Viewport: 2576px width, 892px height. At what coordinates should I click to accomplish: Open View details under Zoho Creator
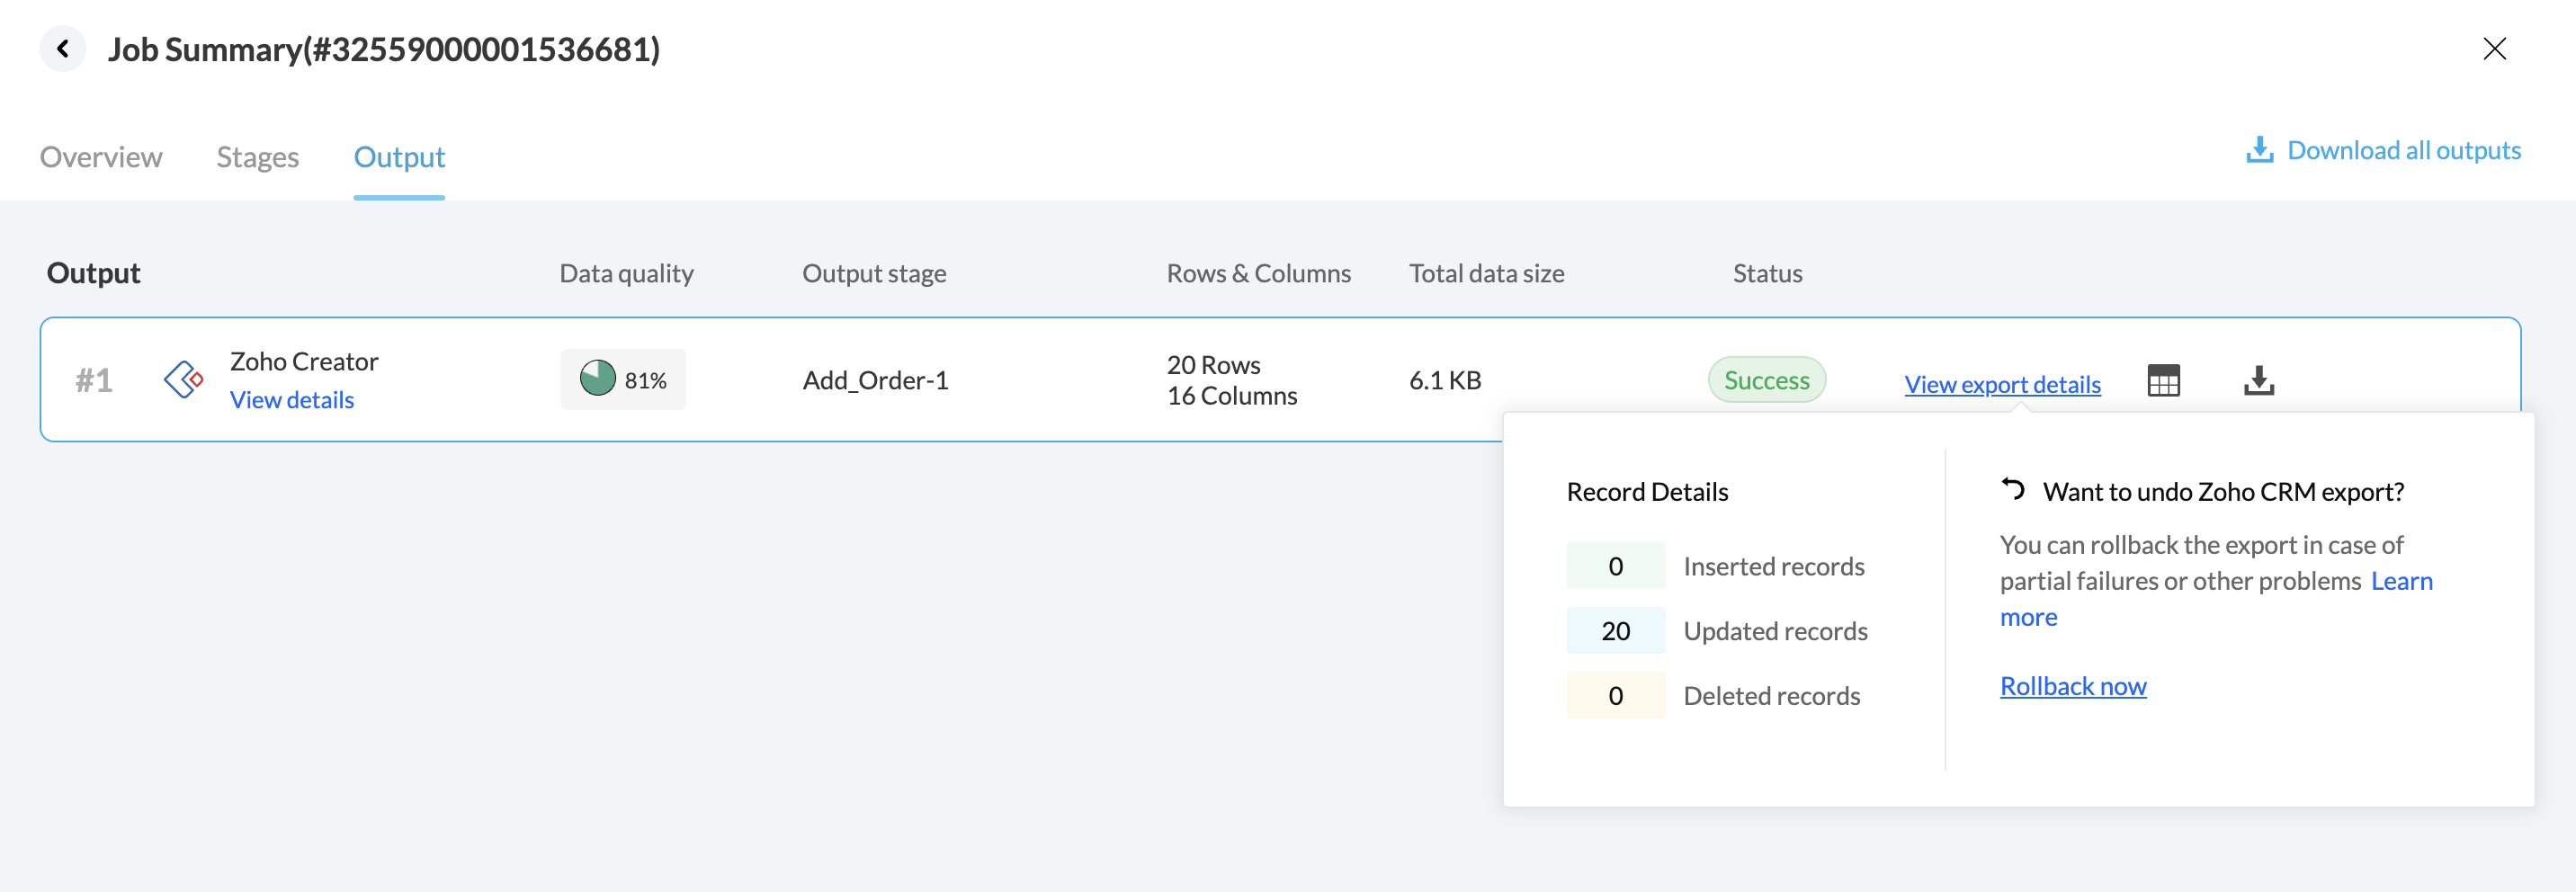click(292, 400)
